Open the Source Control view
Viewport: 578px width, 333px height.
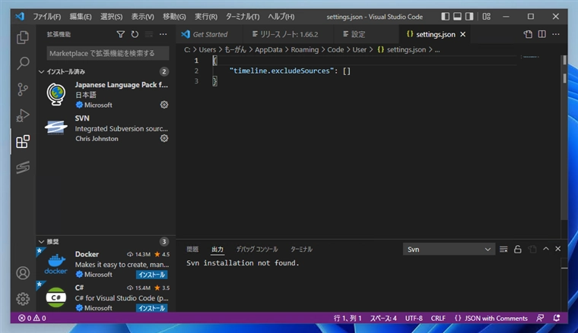[23, 90]
